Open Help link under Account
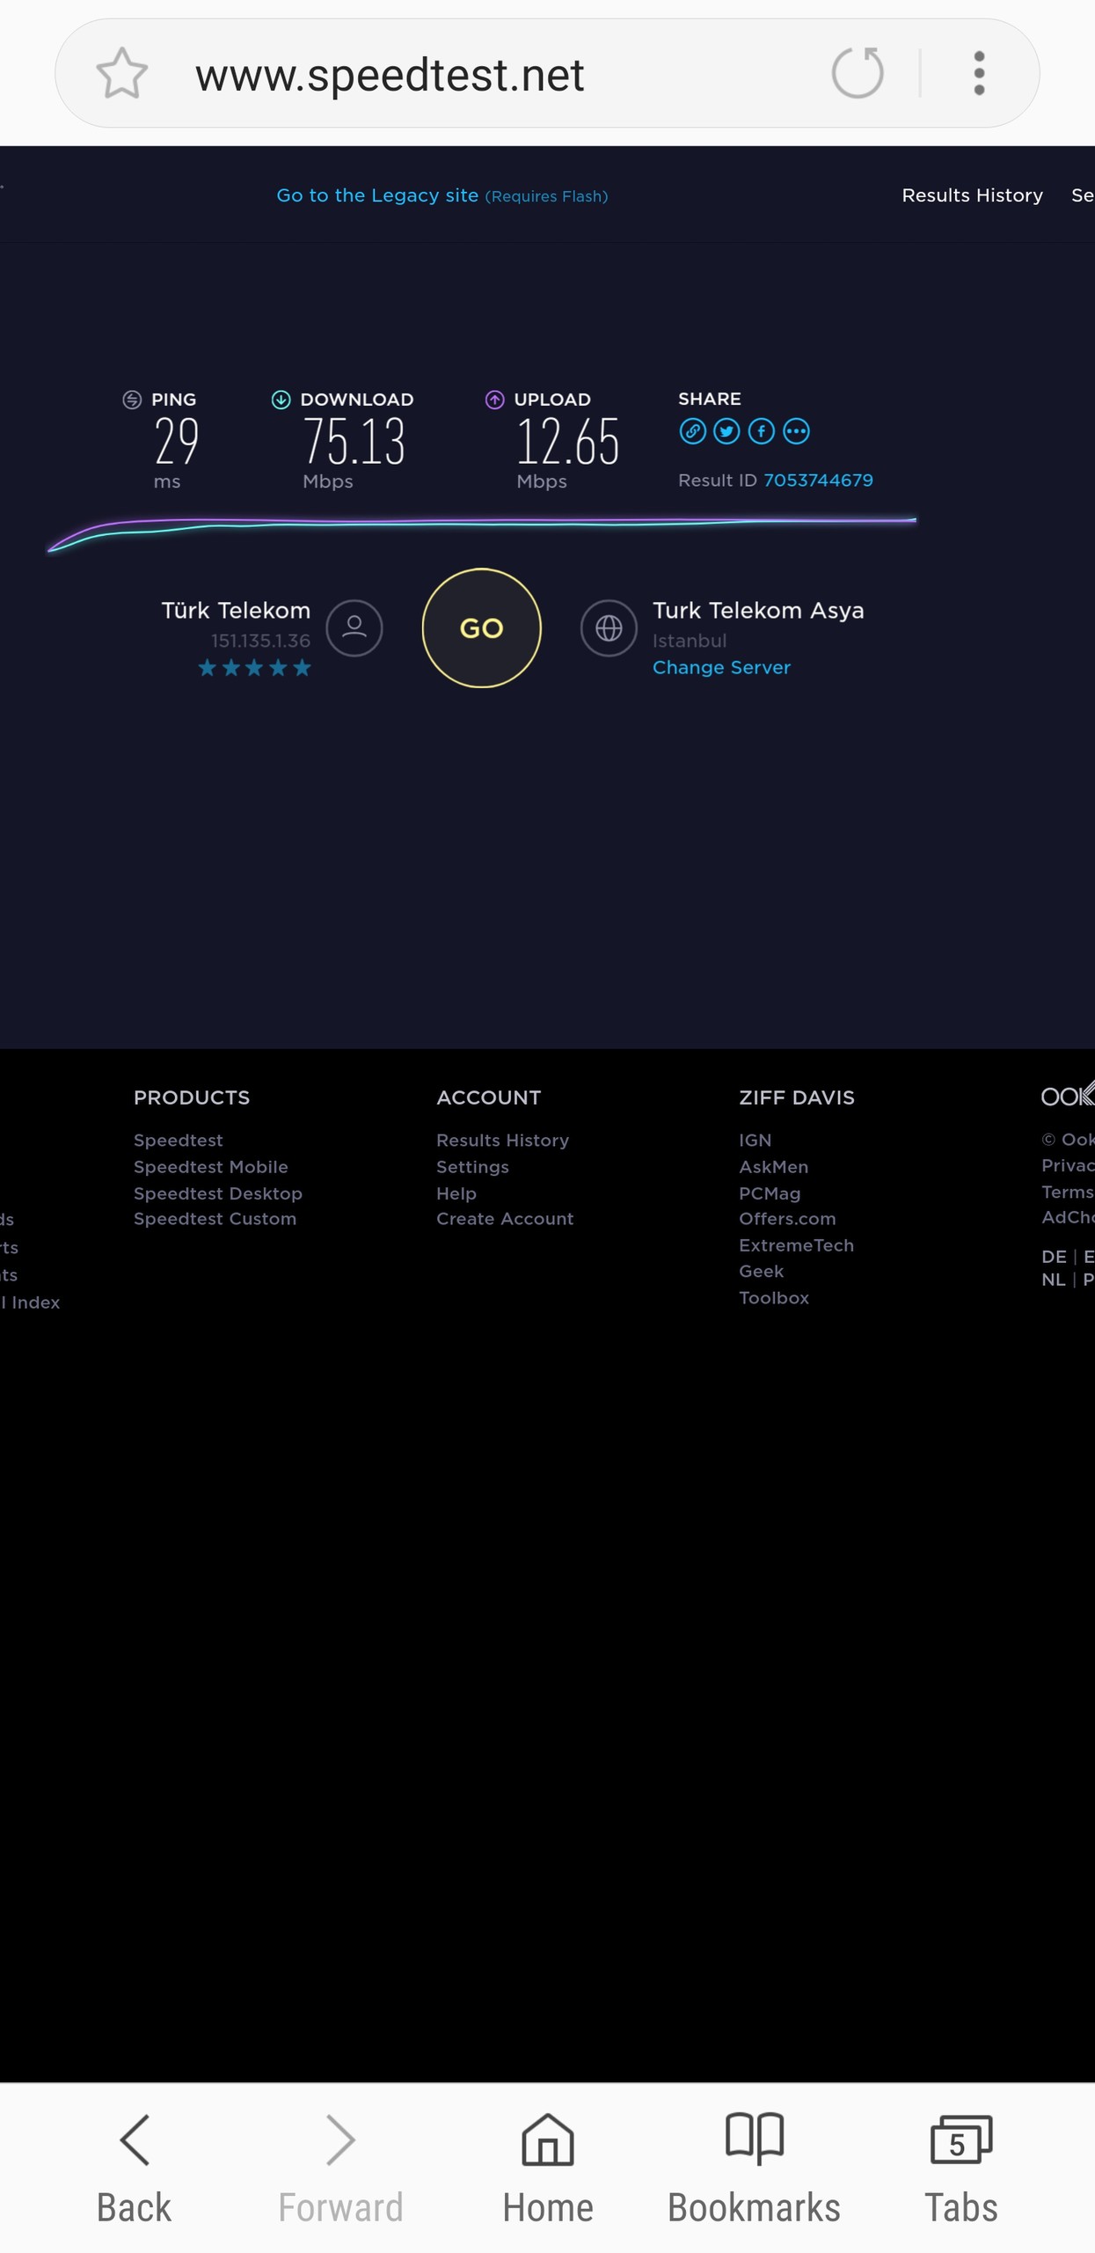Viewport: 1095px width, 2253px height. click(456, 1193)
